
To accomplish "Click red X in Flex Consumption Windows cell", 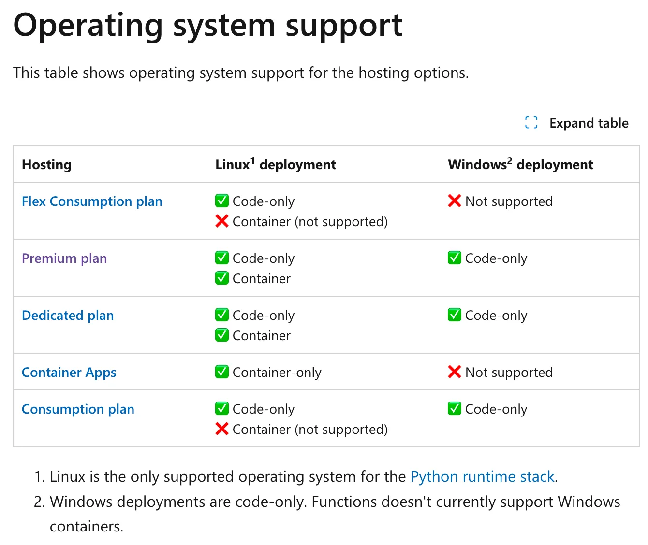I will (455, 201).
